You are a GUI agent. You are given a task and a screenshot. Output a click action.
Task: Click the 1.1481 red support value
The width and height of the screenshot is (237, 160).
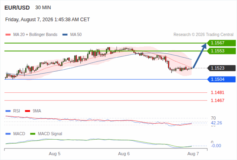pyautogui.click(x=217, y=92)
